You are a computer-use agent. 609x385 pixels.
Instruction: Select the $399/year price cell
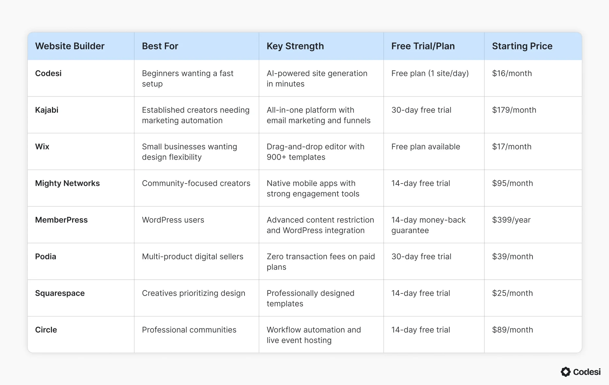[511, 220]
